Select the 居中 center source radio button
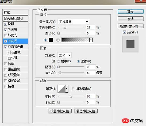This screenshot has height=126, width=146. [59, 61]
